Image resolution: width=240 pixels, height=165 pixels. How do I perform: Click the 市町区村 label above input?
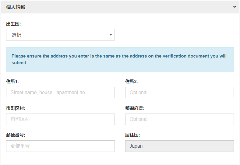click(16, 108)
